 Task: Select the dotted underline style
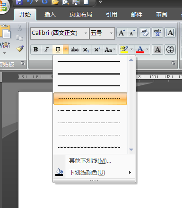[x=90, y=99]
